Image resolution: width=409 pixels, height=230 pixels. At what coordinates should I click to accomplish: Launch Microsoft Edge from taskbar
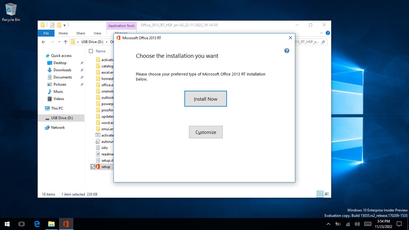pyautogui.click(x=37, y=224)
